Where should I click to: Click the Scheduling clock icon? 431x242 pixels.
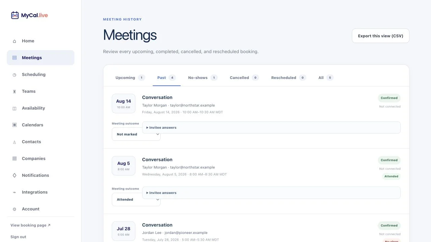(x=14, y=75)
